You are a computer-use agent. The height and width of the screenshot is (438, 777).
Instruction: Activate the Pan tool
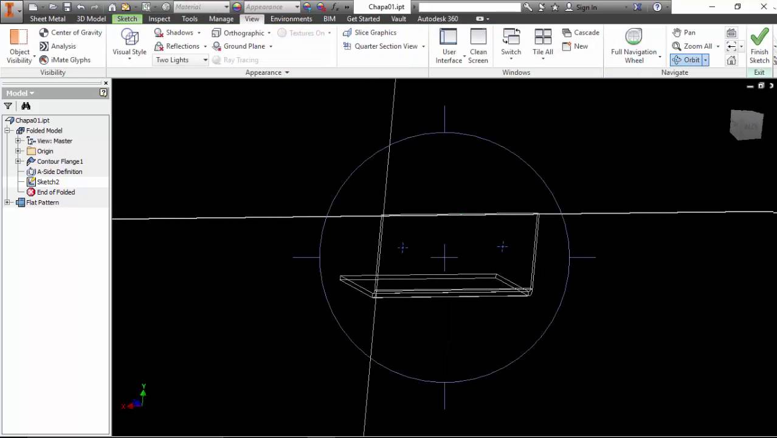pos(683,32)
